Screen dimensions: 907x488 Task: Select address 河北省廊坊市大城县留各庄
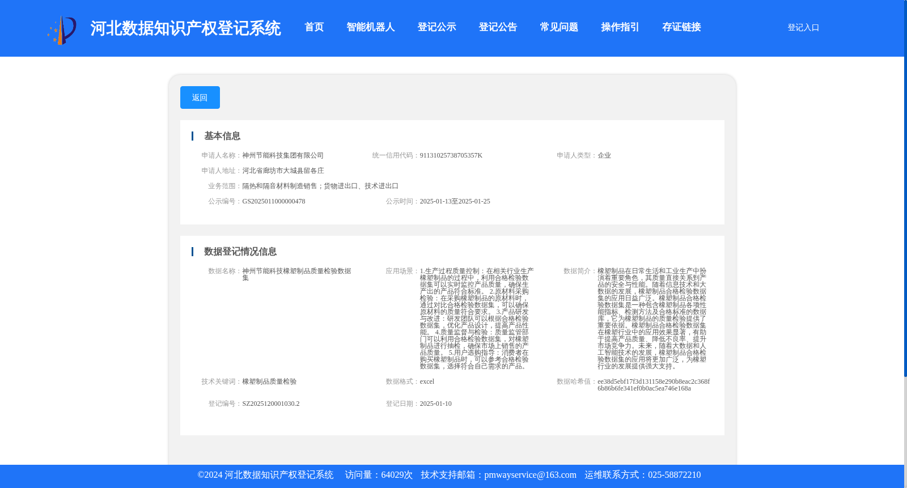coord(283,171)
